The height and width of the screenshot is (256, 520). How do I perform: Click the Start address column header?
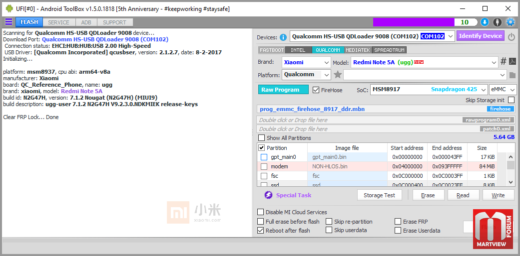tap(407, 148)
